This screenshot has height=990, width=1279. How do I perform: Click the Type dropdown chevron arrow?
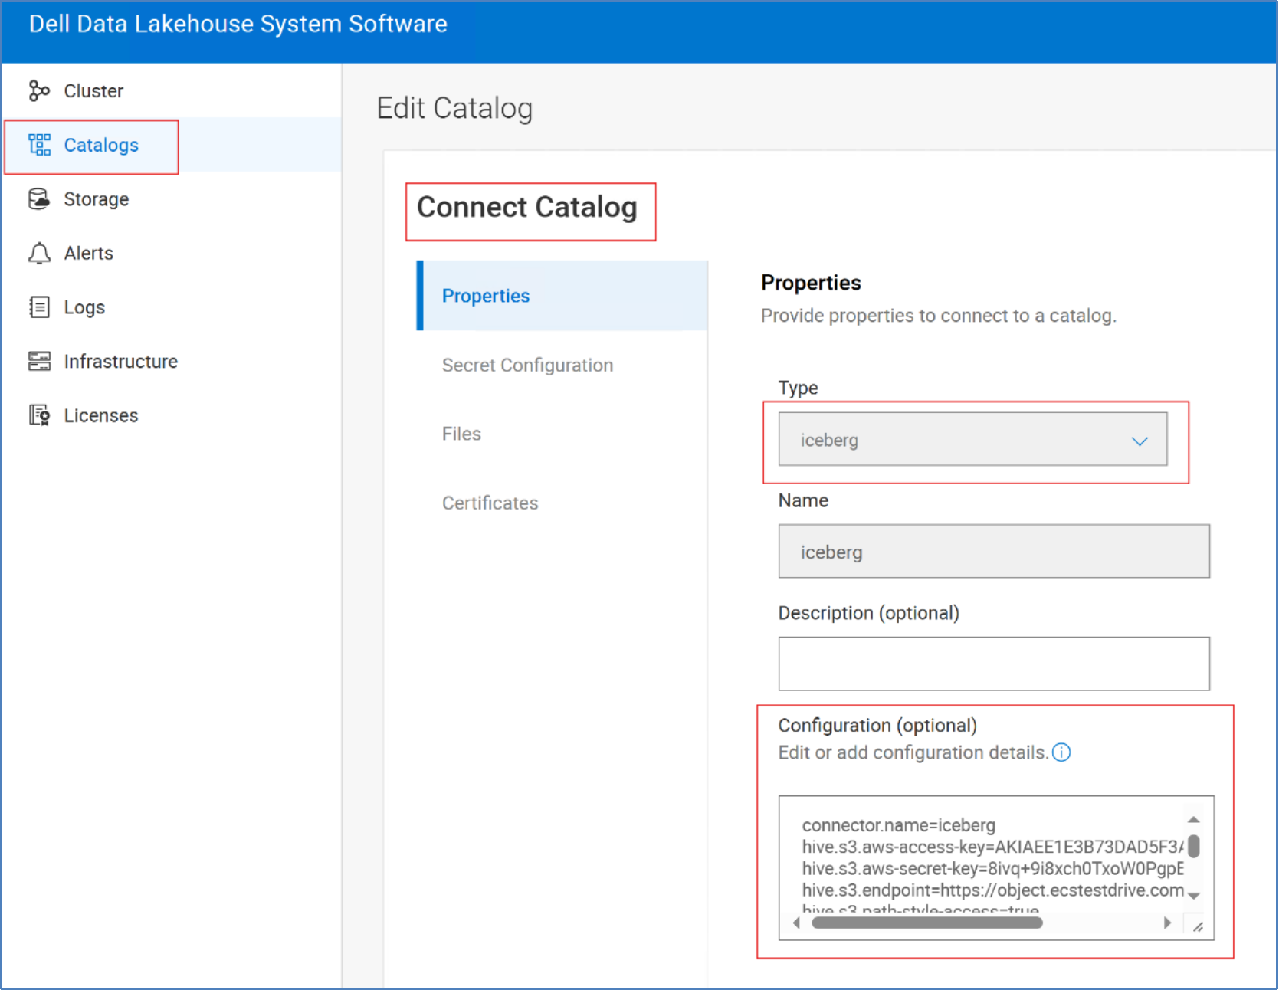(x=1140, y=441)
